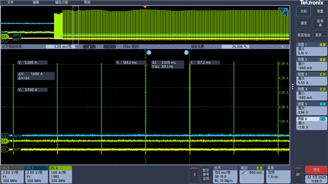Click the RF button
328x184 pixels.
(298, 175)
